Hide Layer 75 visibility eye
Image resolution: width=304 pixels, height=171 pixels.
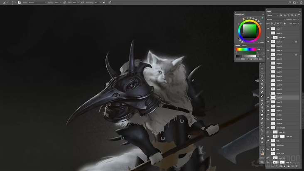(x=268, y=98)
